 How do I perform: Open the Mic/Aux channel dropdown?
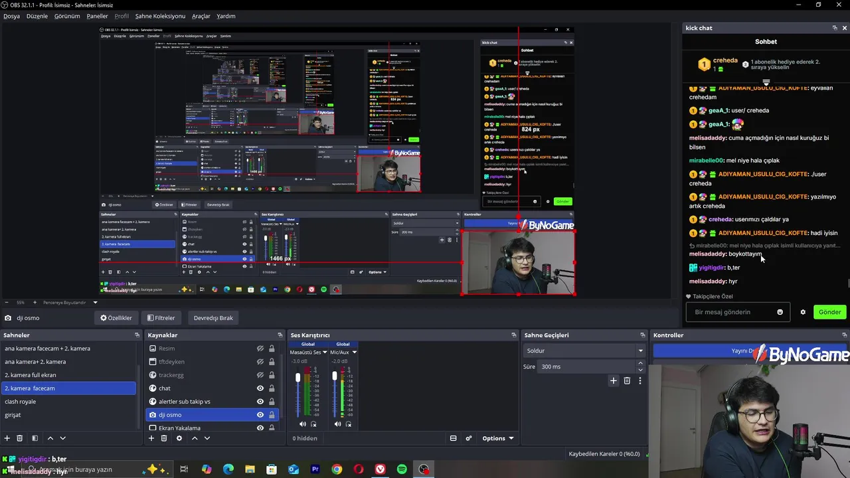point(354,353)
